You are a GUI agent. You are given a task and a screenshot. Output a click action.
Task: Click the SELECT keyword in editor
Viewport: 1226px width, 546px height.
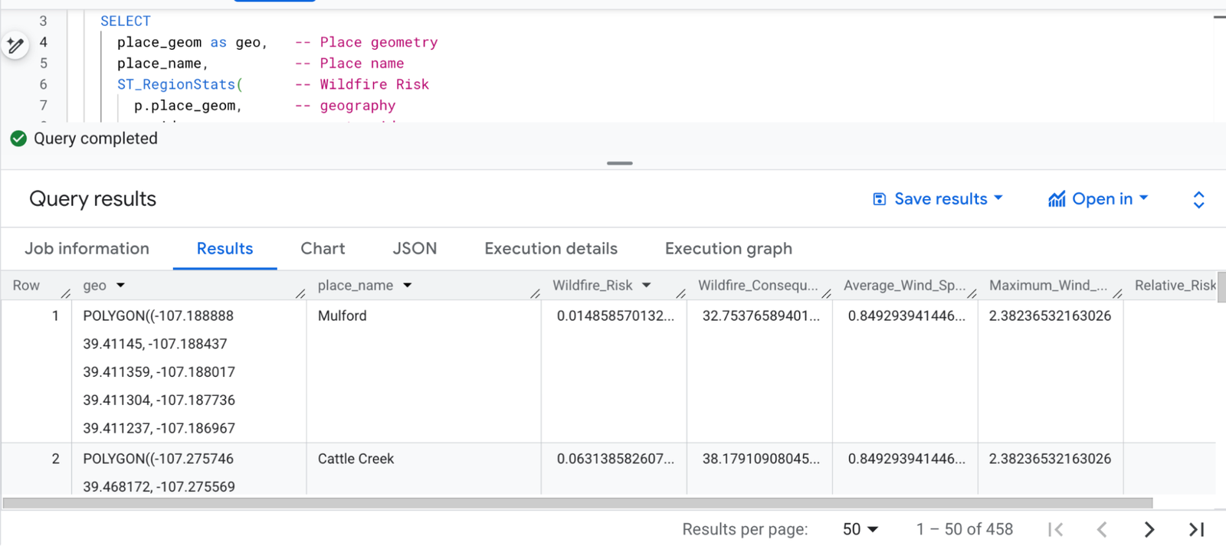click(x=126, y=21)
